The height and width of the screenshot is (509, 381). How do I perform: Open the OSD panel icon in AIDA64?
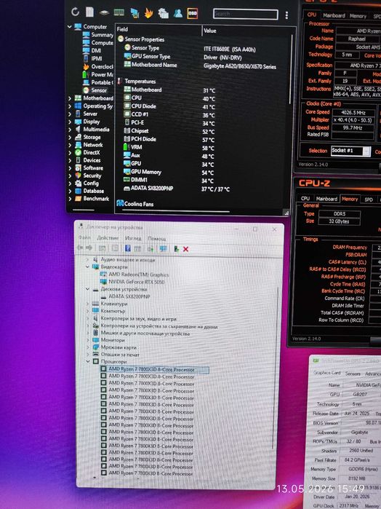point(192,13)
